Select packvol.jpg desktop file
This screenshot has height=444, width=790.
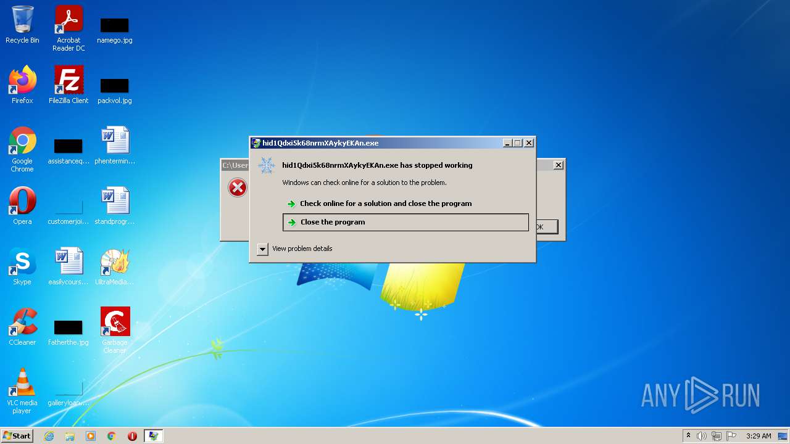tap(115, 91)
